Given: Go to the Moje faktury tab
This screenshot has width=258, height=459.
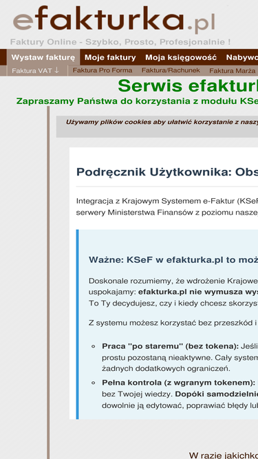Looking at the screenshot, I should tap(110, 57).
